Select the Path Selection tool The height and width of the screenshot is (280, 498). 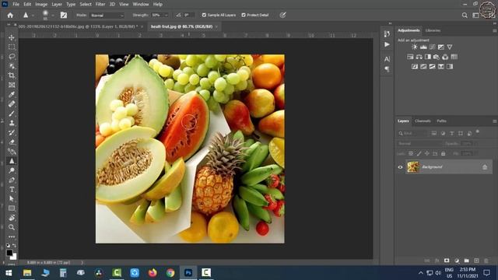pyautogui.click(x=12, y=199)
